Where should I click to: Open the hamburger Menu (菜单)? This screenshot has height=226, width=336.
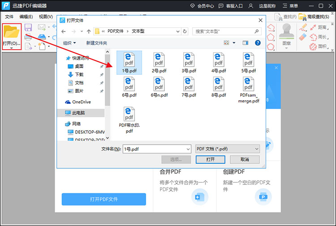(290, 6)
